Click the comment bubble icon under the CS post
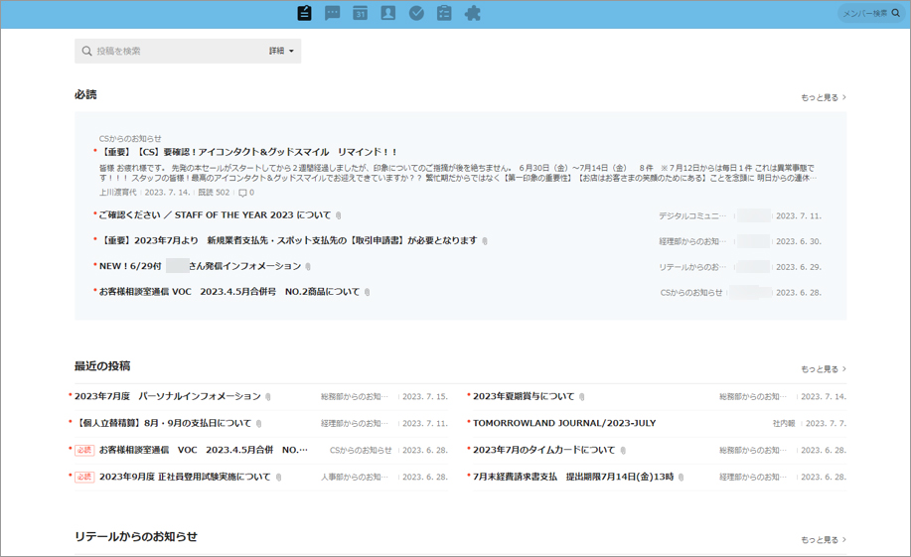 (x=243, y=193)
